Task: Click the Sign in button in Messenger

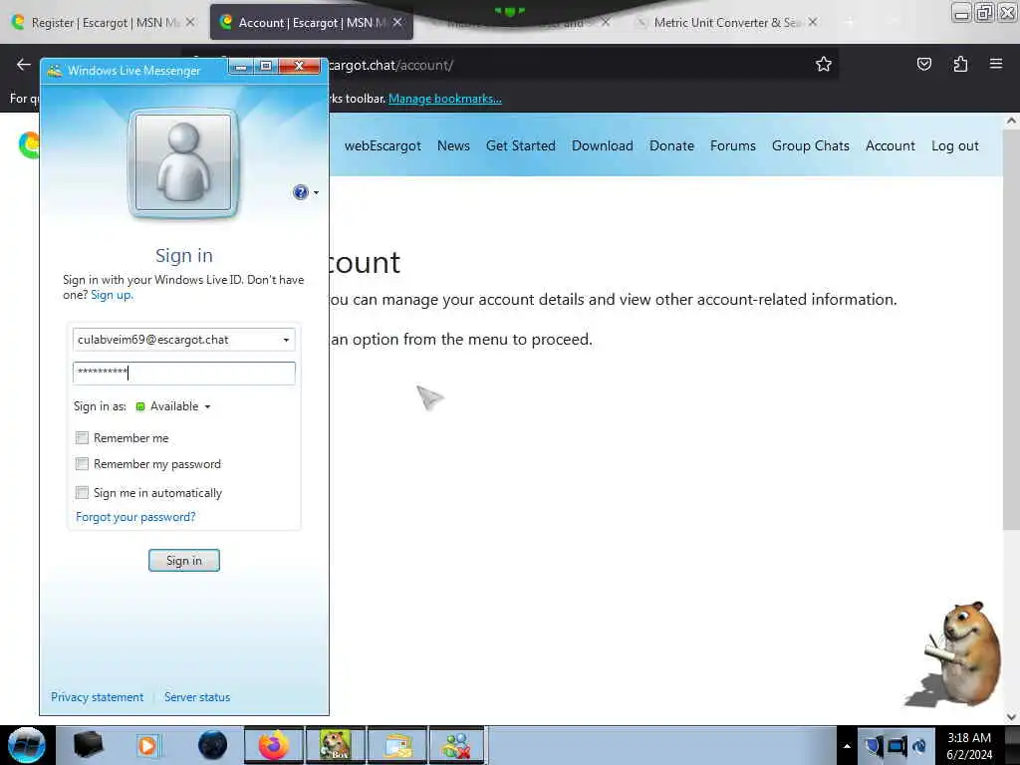Action: point(184,560)
